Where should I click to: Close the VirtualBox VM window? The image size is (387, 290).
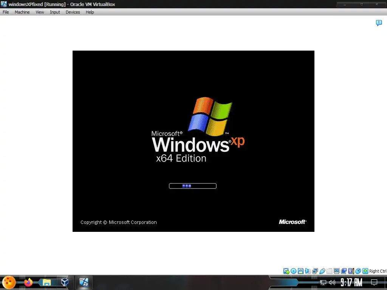click(x=377, y=4)
